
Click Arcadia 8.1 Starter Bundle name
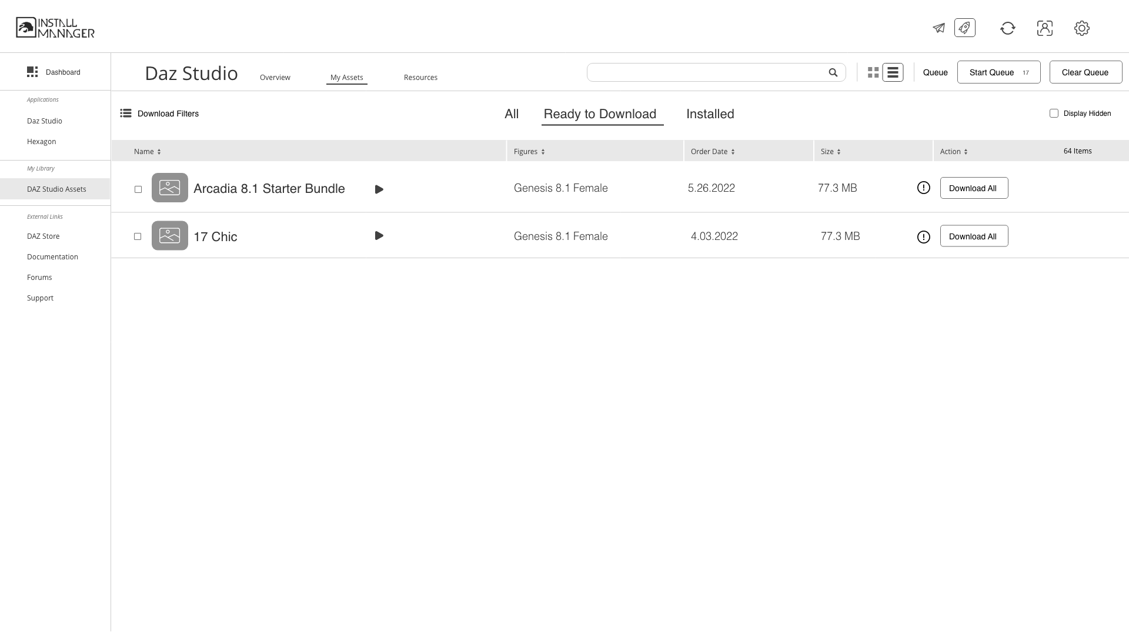tap(269, 188)
